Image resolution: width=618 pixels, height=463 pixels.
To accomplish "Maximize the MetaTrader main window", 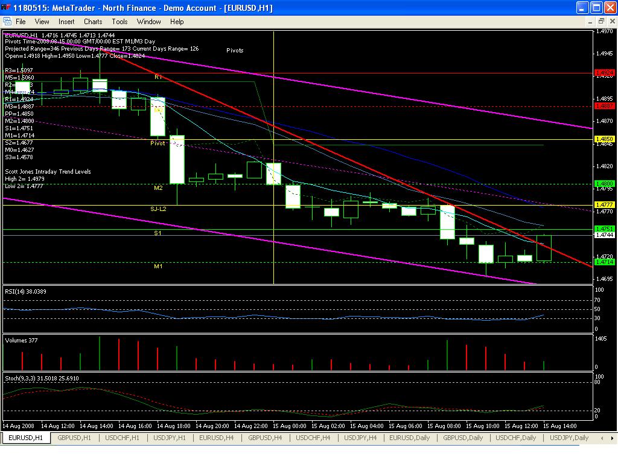I will click(x=596, y=8).
